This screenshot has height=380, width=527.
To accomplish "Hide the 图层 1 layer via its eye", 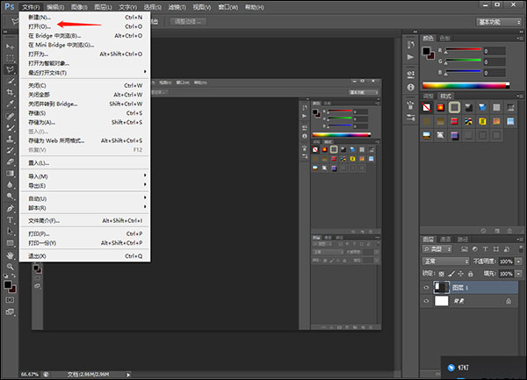I will [427, 287].
